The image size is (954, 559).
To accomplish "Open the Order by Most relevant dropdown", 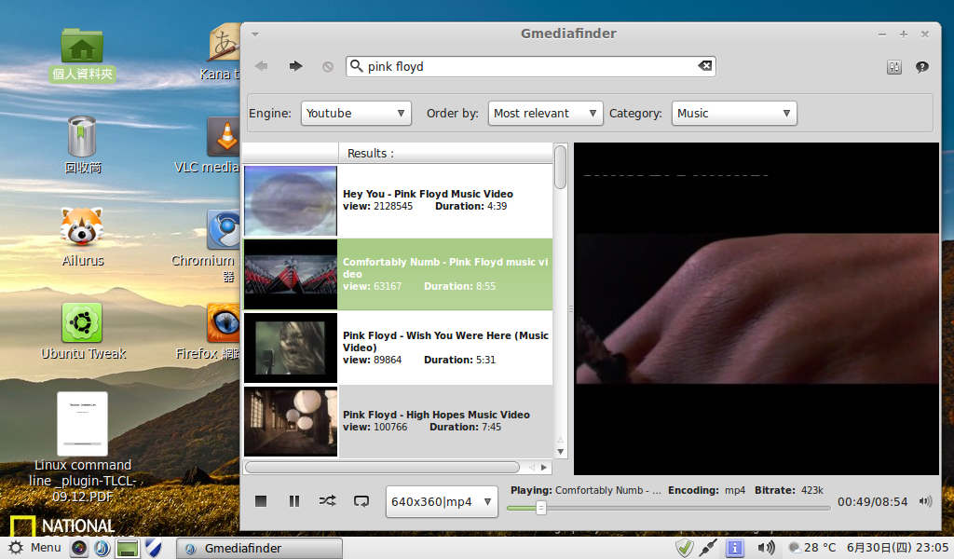I will pos(545,113).
